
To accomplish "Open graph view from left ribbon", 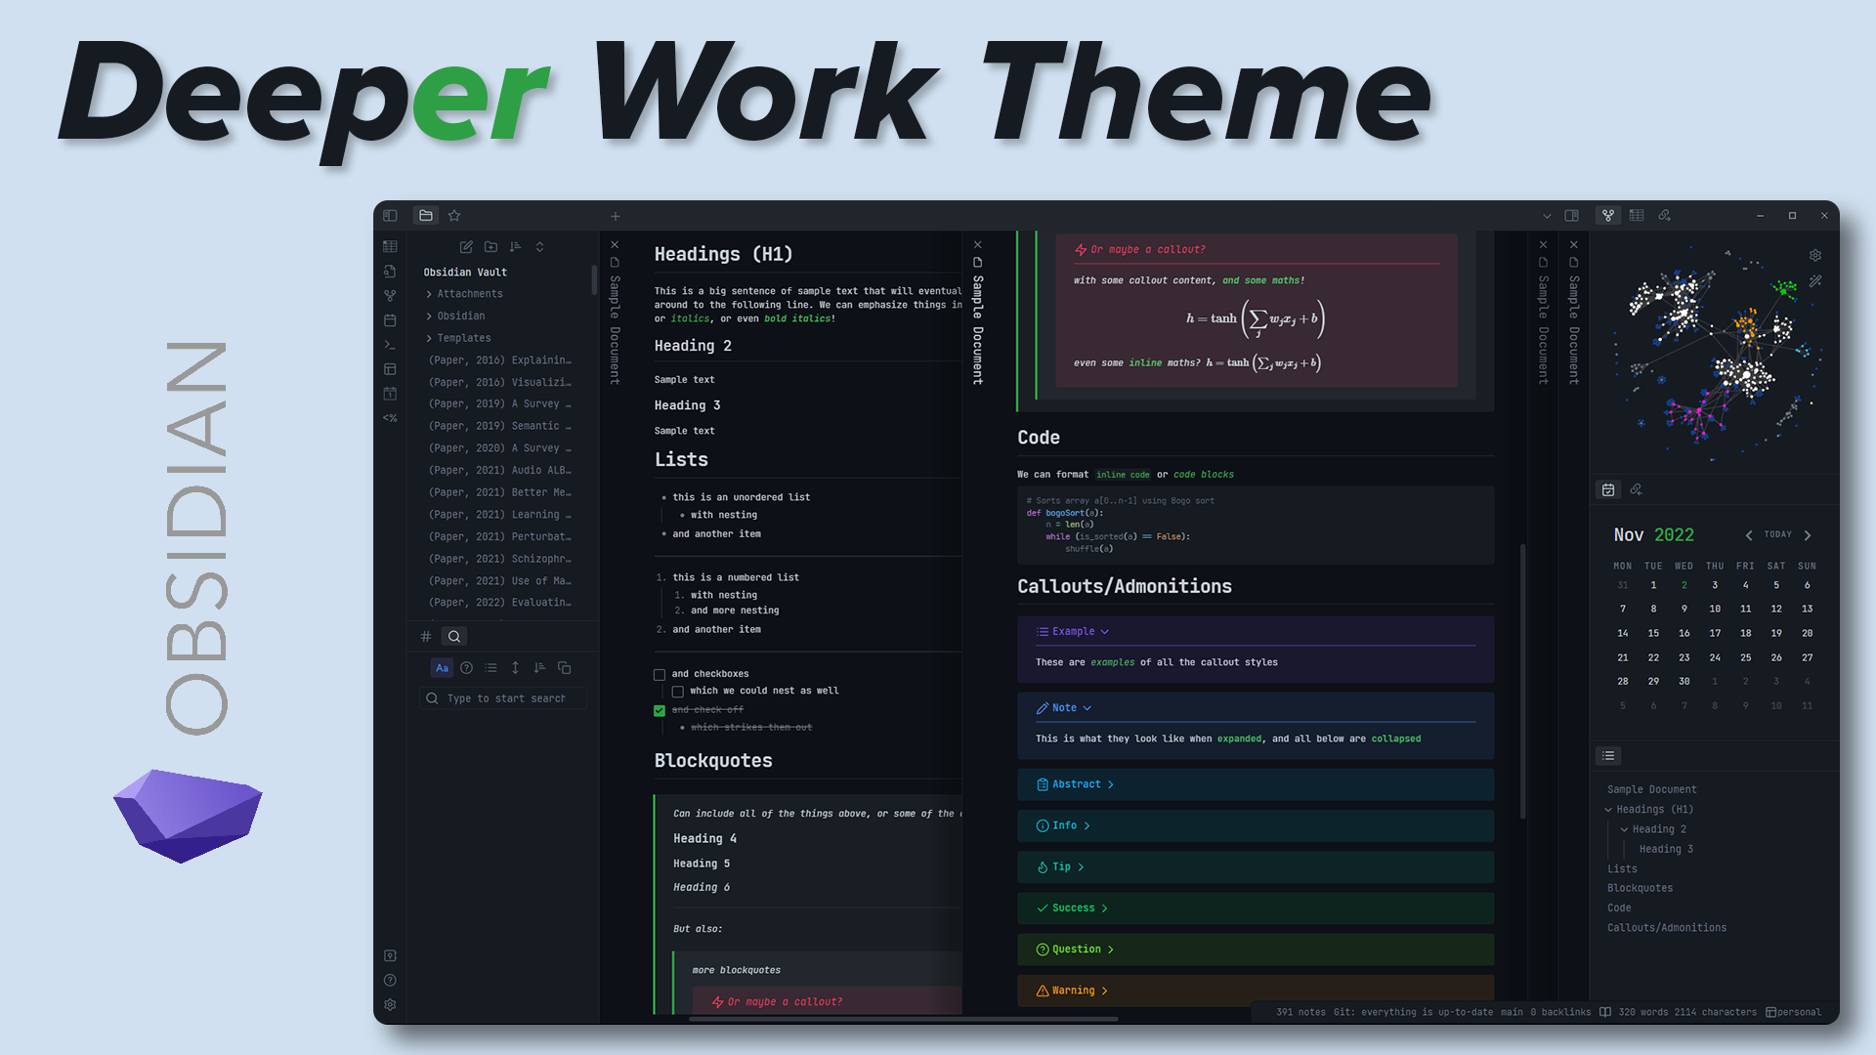I will (x=390, y=295).
